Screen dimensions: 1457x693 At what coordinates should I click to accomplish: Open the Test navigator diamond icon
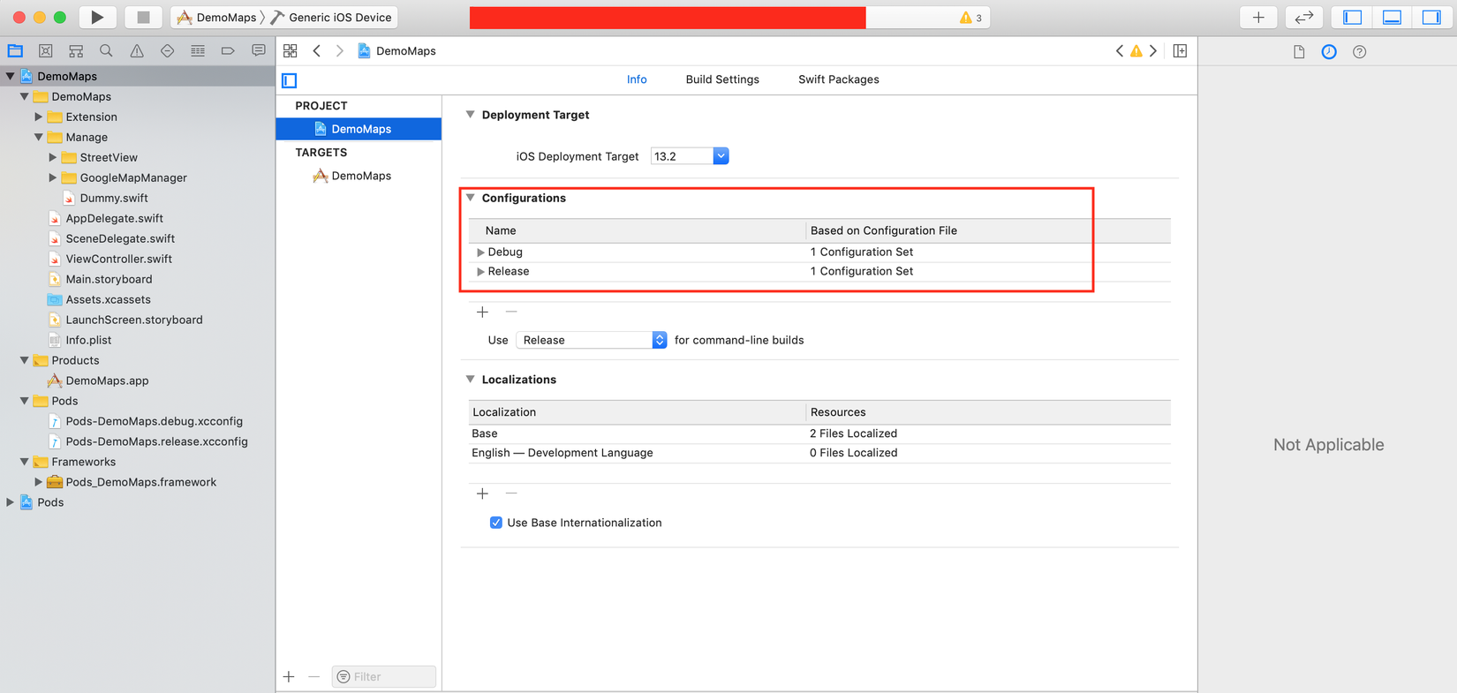point(167,51)
